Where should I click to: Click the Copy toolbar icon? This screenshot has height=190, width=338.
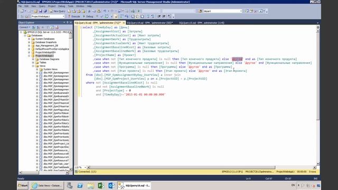94,11
